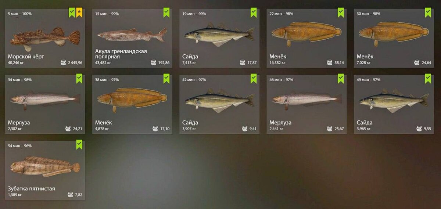This screenshot has height=209, width=441.
Task: Click the gold star trophy badge on Морской чёрт
Action: pyautogui.click(x=79, y=13)
